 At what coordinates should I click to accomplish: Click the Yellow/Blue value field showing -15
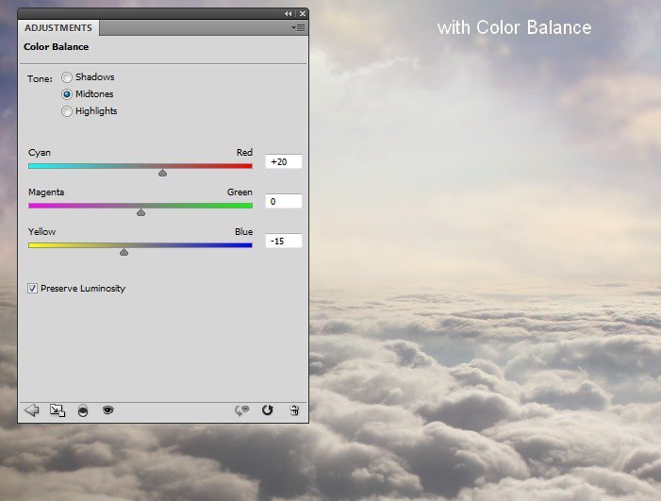(x=283, y=242)
